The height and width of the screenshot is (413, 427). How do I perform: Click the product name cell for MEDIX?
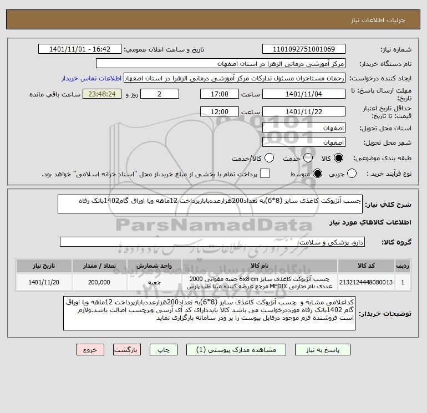[x=260, y=282]
